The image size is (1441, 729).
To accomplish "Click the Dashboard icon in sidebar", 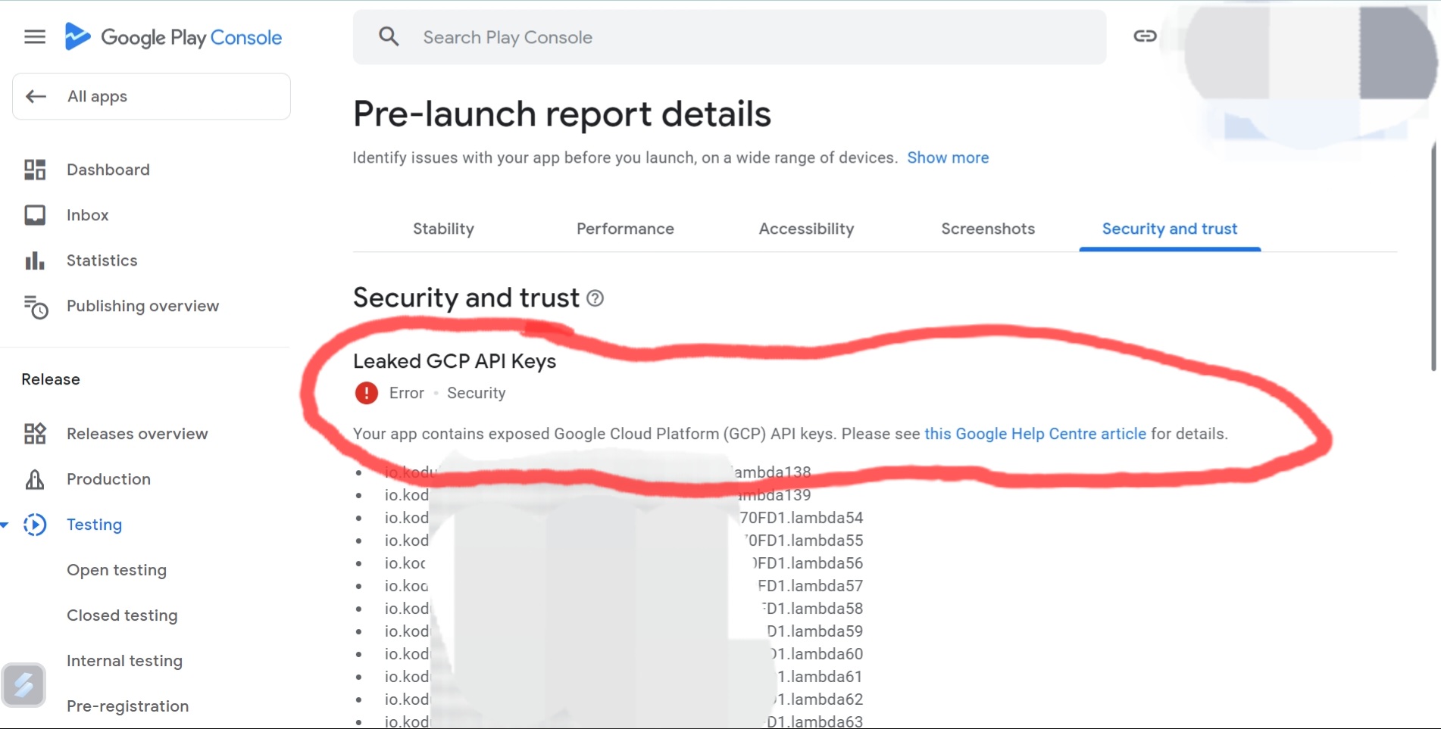I will 35,170.
